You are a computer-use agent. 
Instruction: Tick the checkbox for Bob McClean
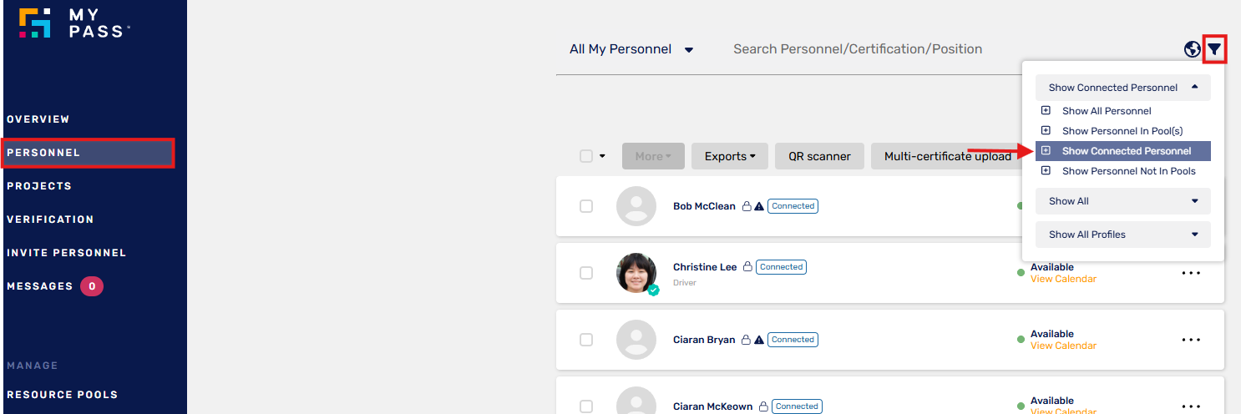(x=586, y=206)
